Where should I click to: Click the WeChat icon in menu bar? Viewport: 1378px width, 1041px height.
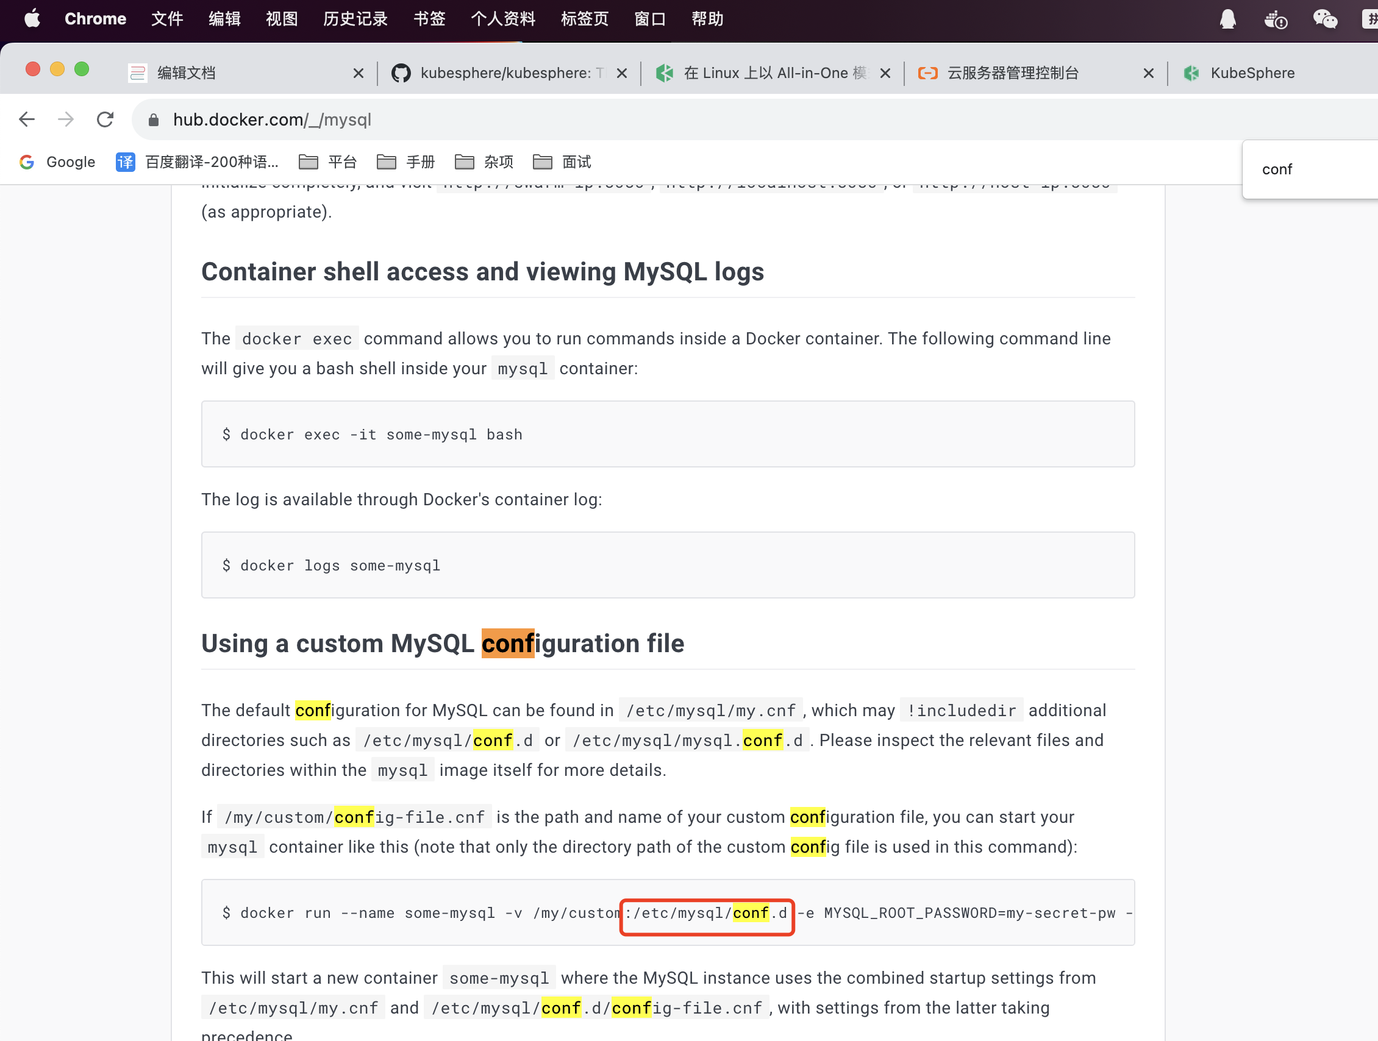click(1325, 19)
